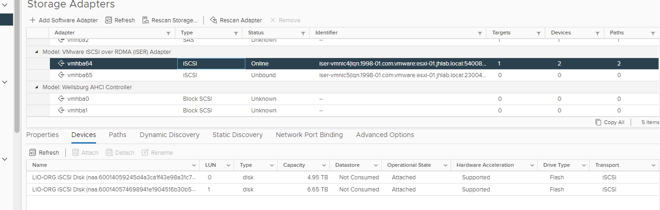Open Adapter column filter icon
This screenshot has width=660, height=210.
point(168,33)
